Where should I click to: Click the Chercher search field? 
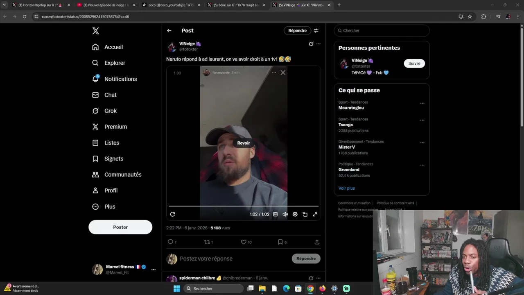click(x=382, y=31)
